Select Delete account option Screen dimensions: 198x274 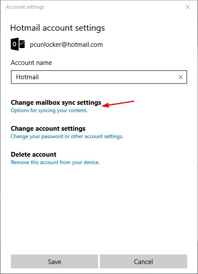tap(33, 155)
